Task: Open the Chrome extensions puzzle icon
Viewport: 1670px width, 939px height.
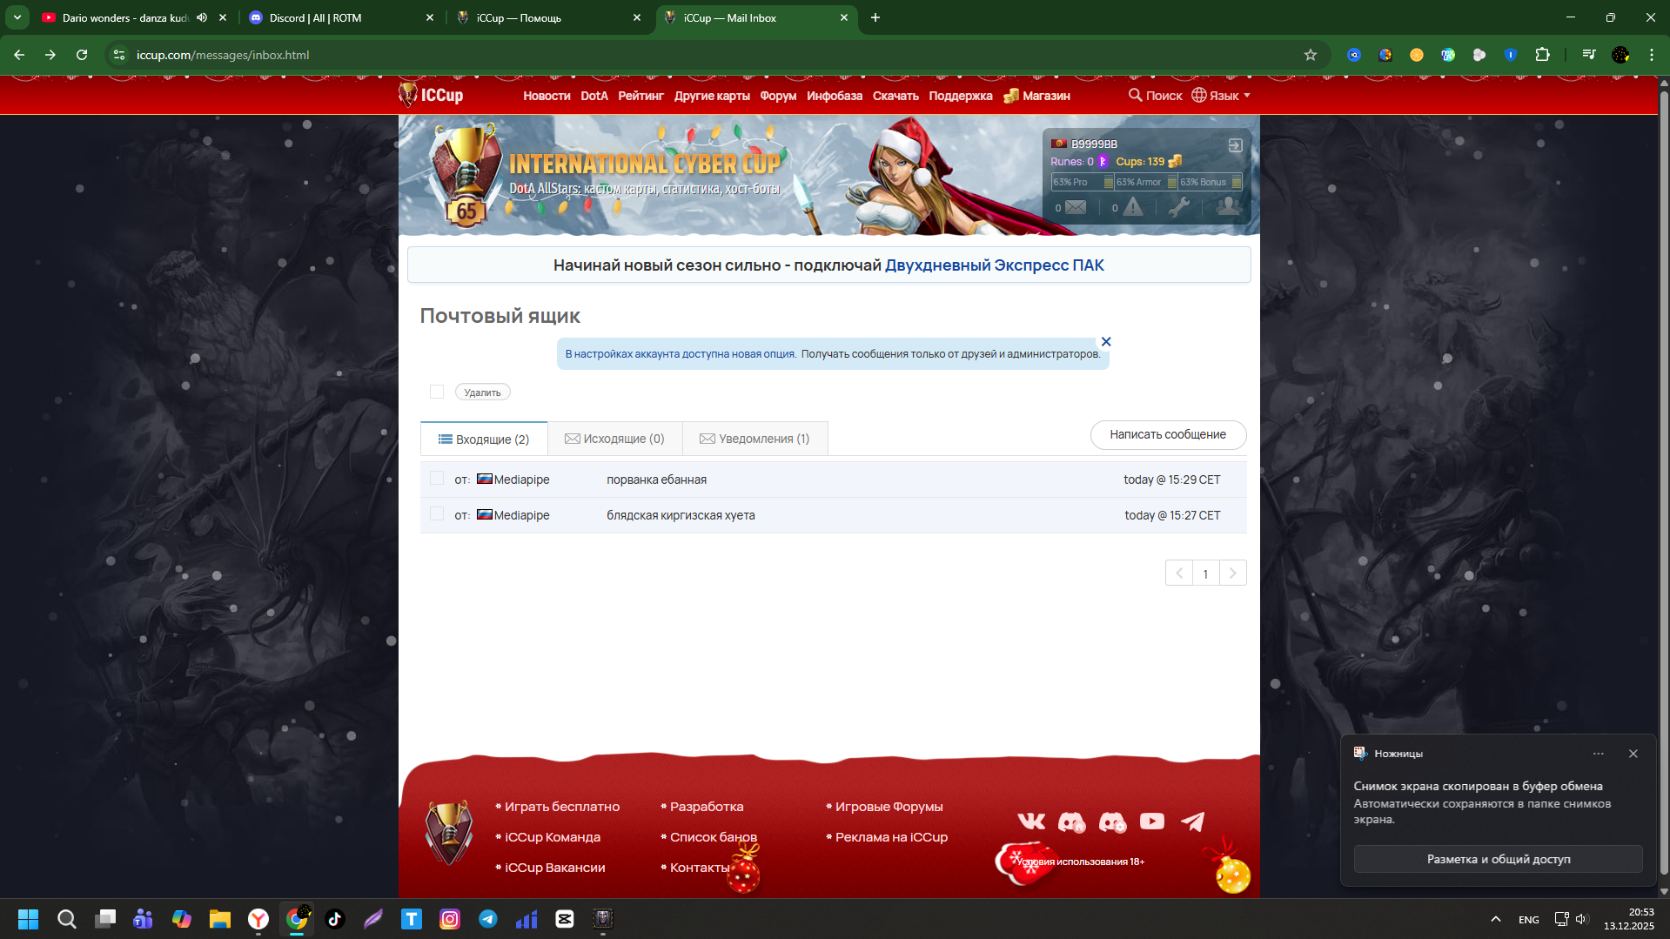Action: pos(1542,55)
